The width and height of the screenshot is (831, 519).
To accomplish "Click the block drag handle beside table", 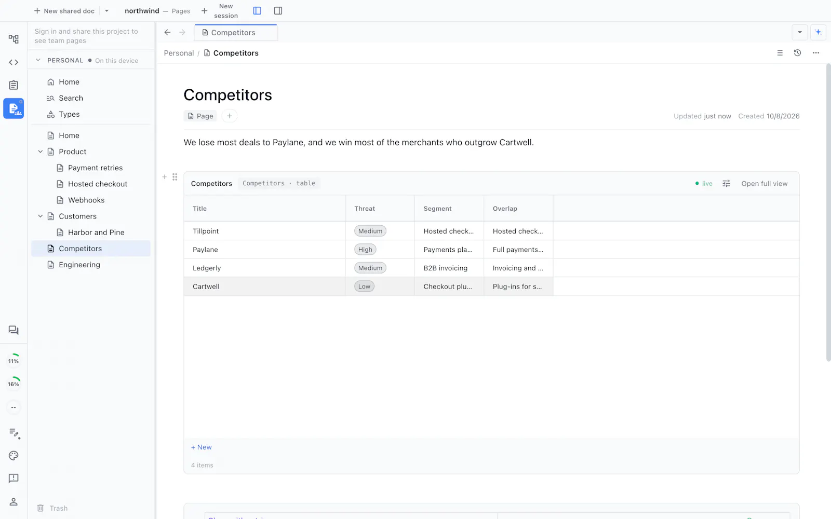I will tap(175, 177).
